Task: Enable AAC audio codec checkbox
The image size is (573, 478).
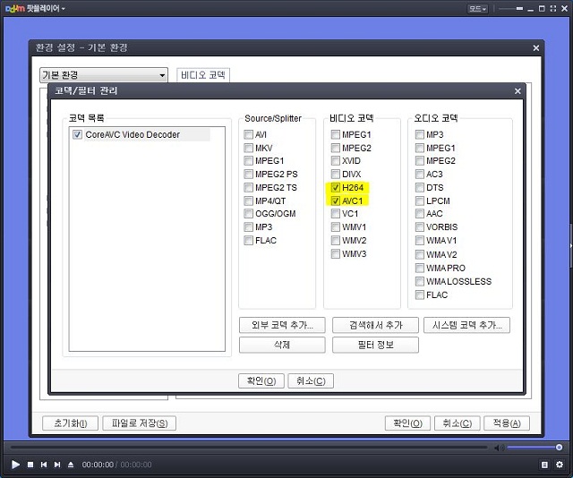Action: click(x=420, y=213)
